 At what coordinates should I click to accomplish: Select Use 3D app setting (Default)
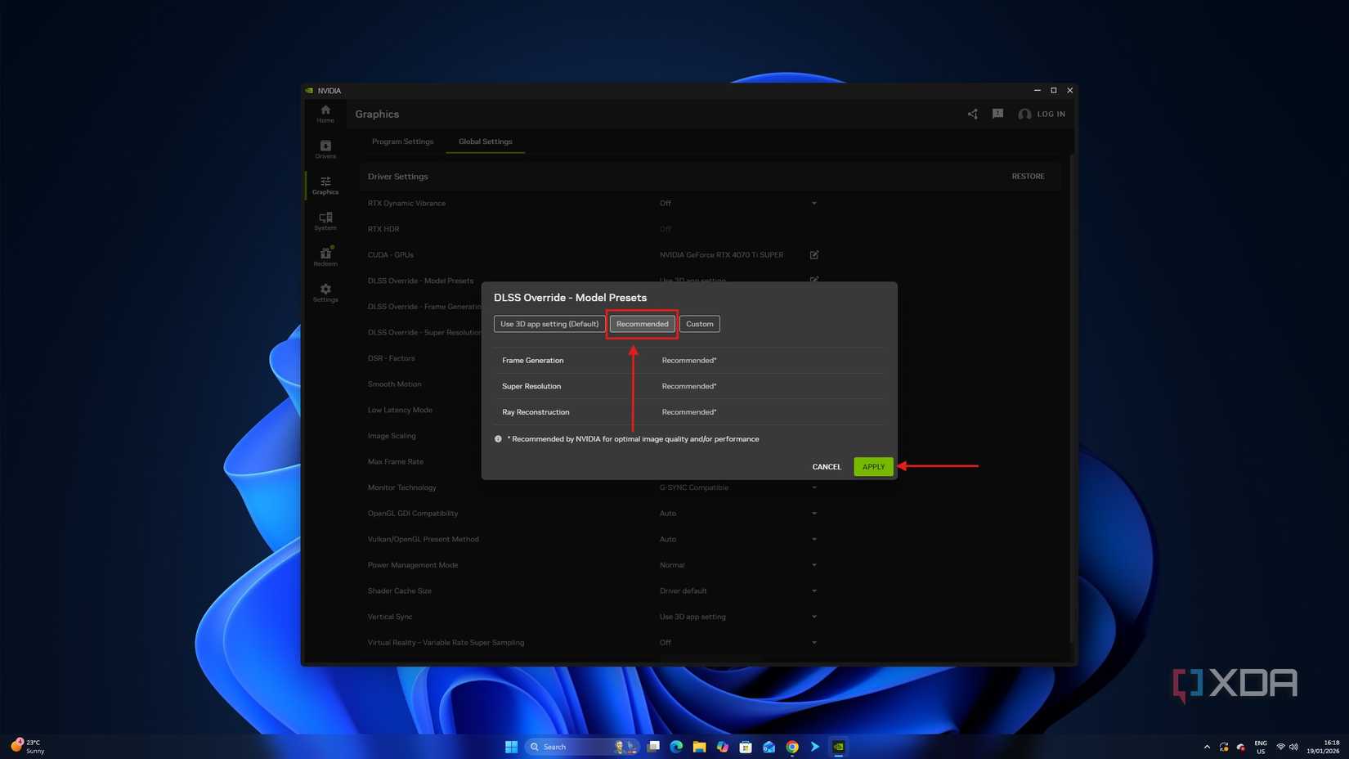pos(549,323)
